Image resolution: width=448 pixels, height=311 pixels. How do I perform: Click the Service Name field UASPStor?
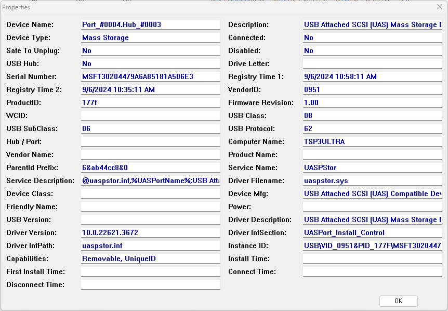pyautogui.click(x=373, y=168)
